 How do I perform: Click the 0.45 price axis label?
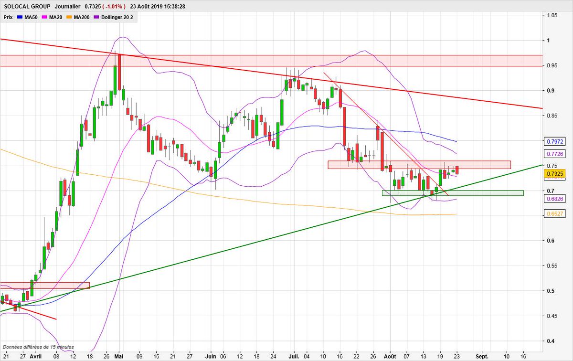[552, 316]
